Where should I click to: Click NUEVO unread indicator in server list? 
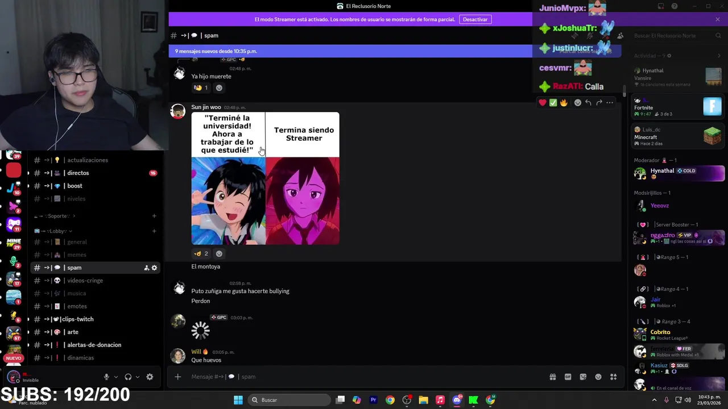coord(14,358)
